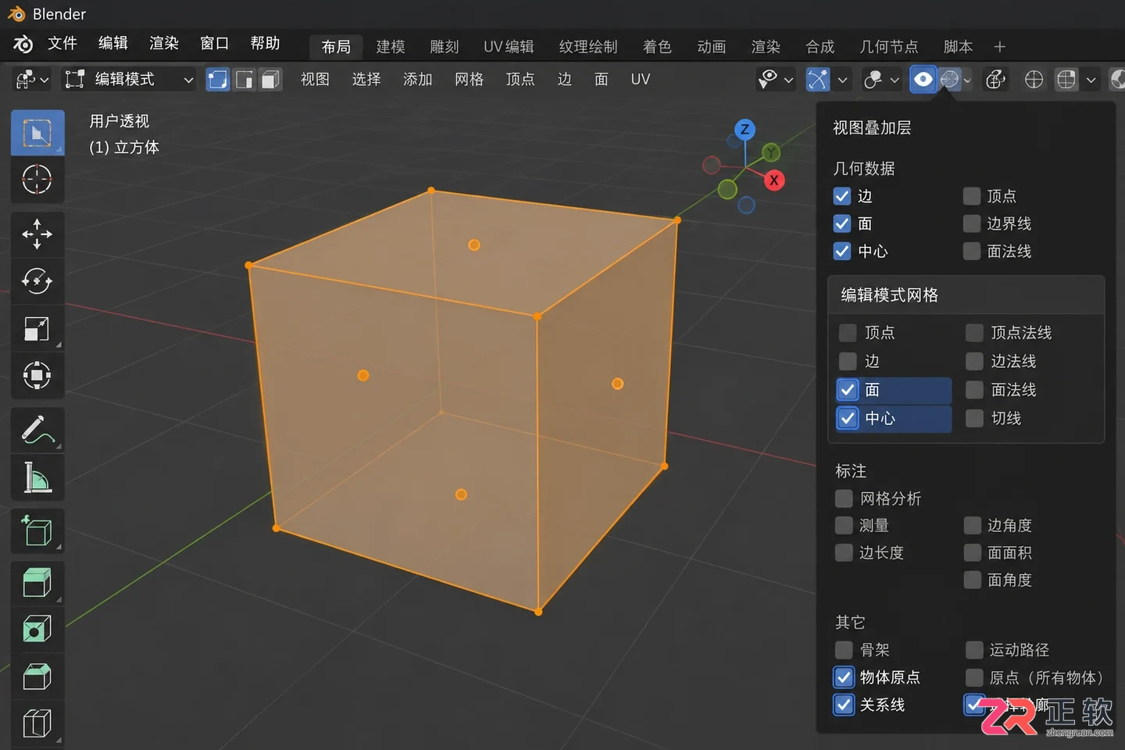This screenshot has height=750, width=1125.
Task: Activate the 3D Cursor tool
Action: click(37, 180)
